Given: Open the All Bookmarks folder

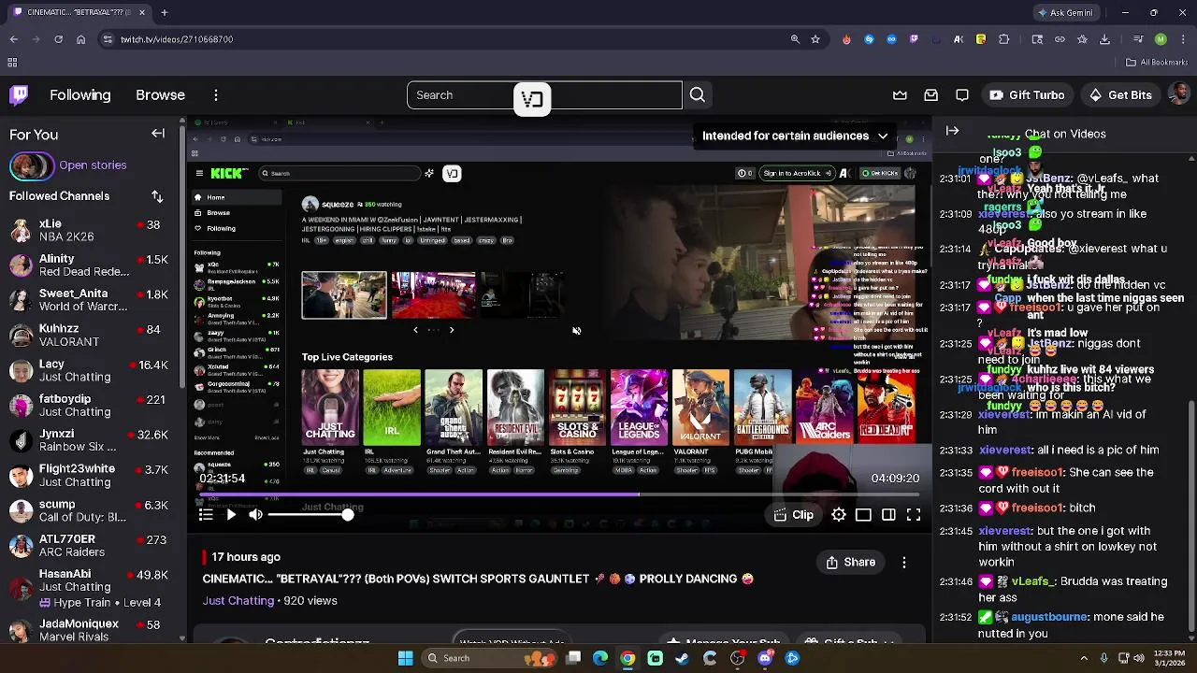Looking at the screenshot, I should (x=1157, y=63).
